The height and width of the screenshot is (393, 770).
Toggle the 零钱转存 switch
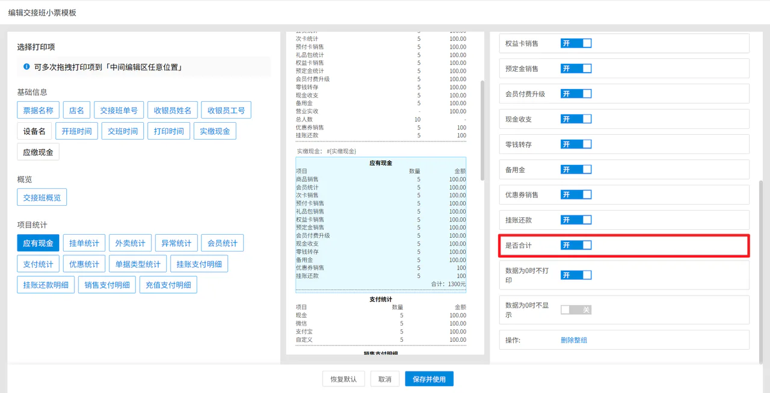pyautogui.click(x=576, y=144)
